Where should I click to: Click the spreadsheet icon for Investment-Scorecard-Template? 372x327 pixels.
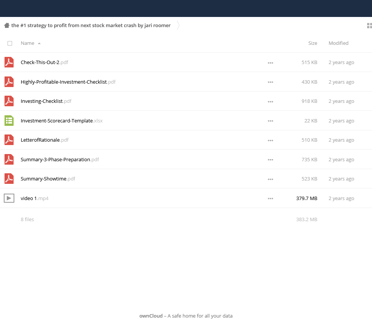9,121
